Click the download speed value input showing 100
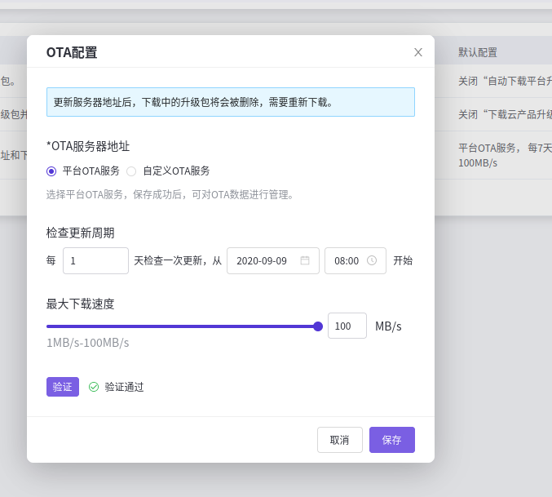Image resolution: width=552 pixels, height=497 pixels. click(x=347, y=326)
